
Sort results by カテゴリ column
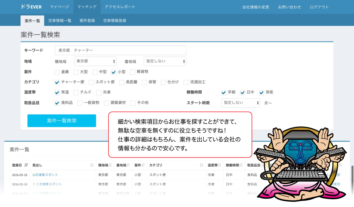point(176,165)
